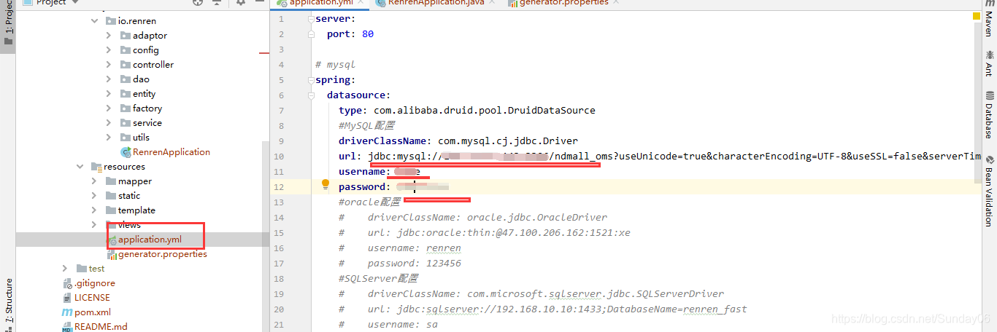This screenshot has height=332, width=997.
Task: Expand the entity folder arrow
Action: click(x=109, y=94)
